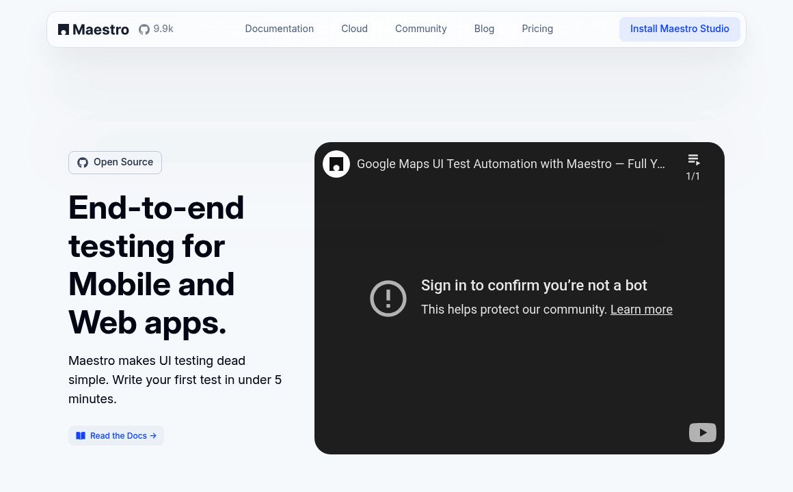
Task: Click the YouTube logo watermark on the player
Action: pos(703,433)
